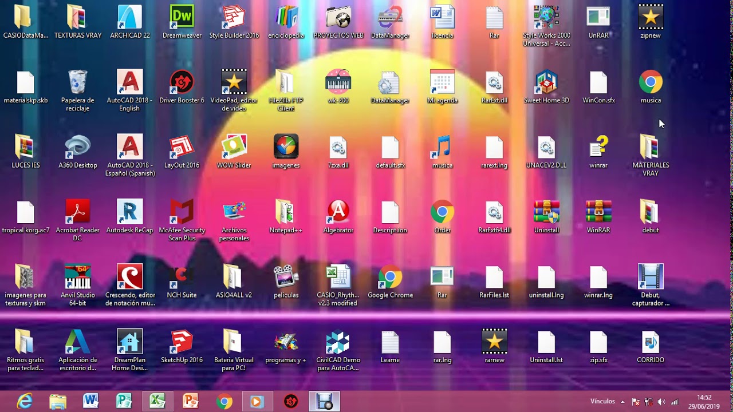Launch Word from the taskbar

click(x=91, y=402)
